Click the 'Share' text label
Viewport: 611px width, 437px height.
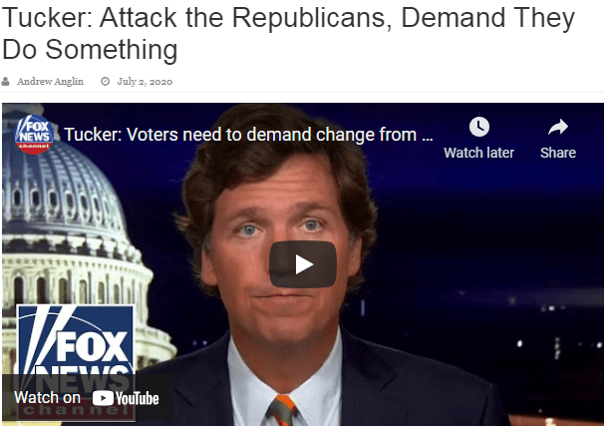pyautogui.click(x=558, y=153)
